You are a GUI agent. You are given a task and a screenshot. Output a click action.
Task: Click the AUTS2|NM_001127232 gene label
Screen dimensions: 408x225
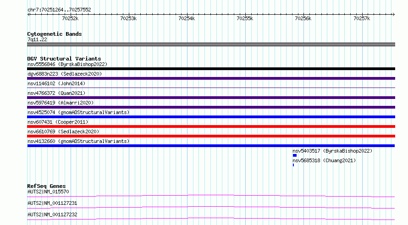tap(52, 214)
